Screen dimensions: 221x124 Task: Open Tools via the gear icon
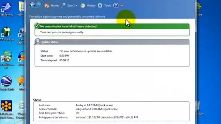[x=100, y=6]
